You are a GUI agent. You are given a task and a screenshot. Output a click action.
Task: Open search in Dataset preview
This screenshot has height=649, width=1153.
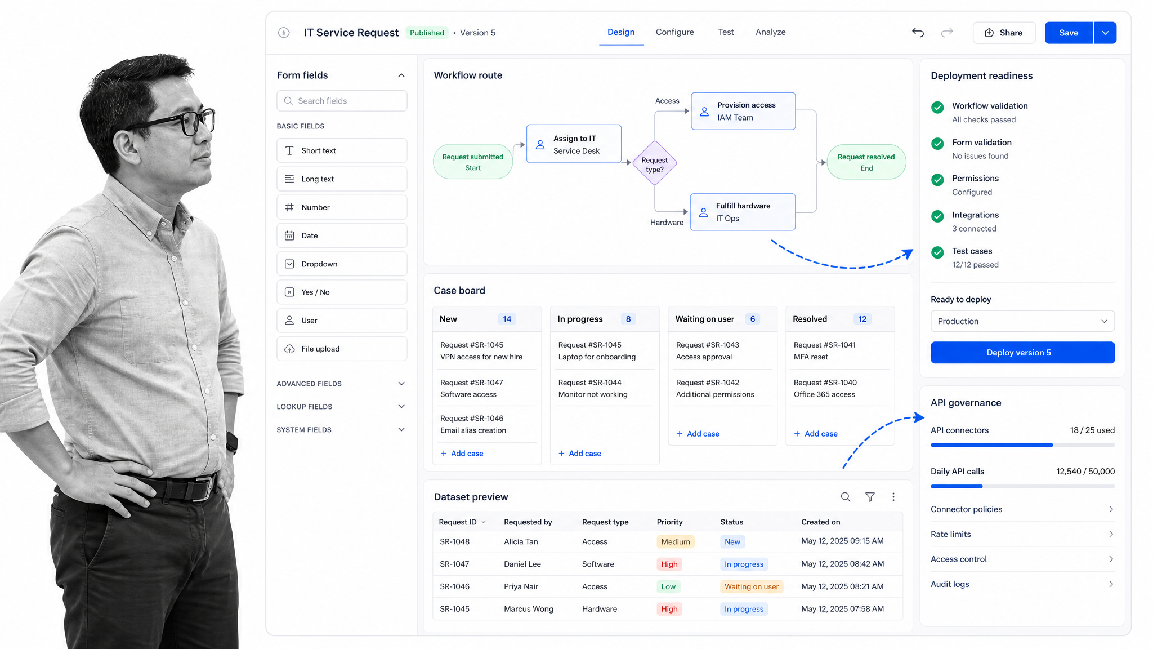coord(846,497)
